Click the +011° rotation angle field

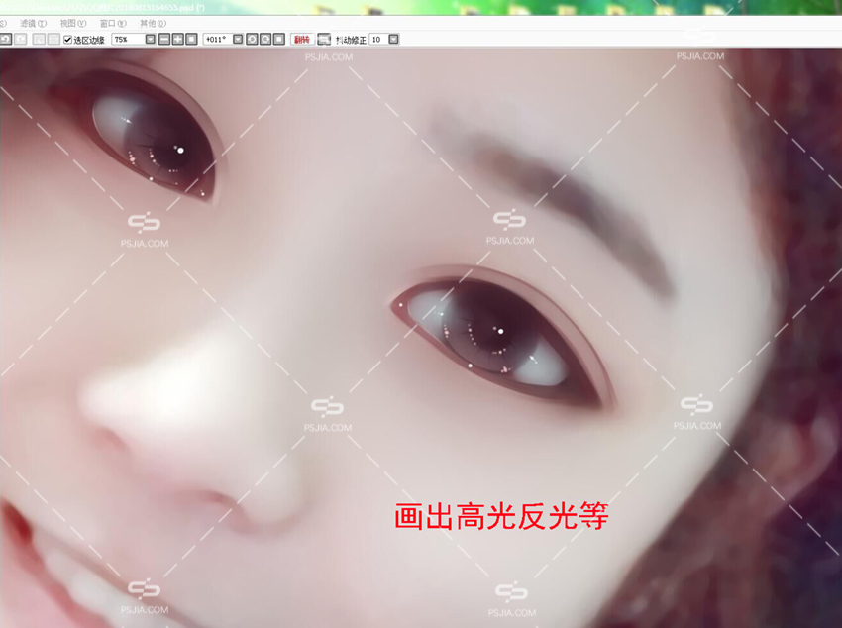(x=218, y=40)
